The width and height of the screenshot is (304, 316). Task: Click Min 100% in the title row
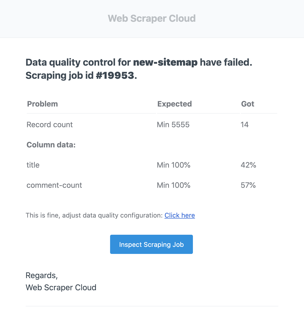[174, 165]
